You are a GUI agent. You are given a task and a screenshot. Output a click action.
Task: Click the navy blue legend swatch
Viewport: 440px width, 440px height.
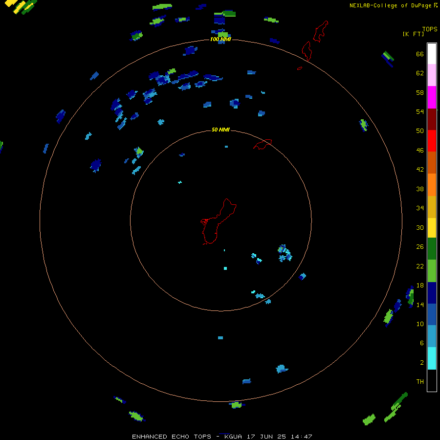pos(432,293)
